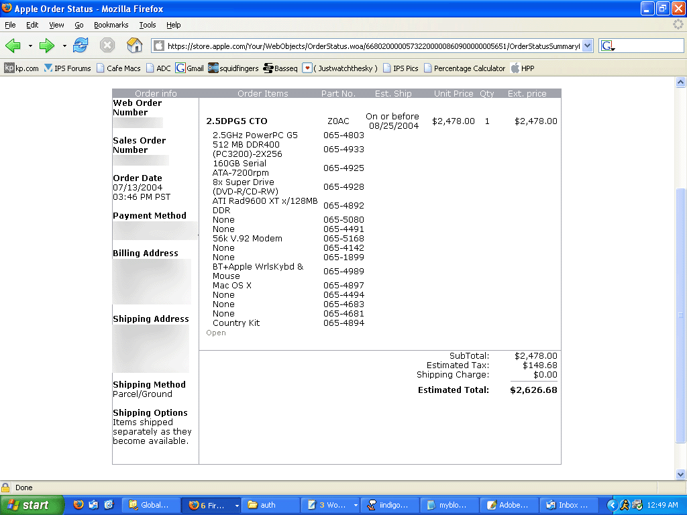
Task: Open the kp.com bookmark
Action: 21,68
